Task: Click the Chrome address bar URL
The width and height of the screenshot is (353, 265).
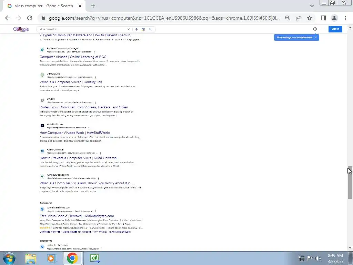Action: click(164, 18)
